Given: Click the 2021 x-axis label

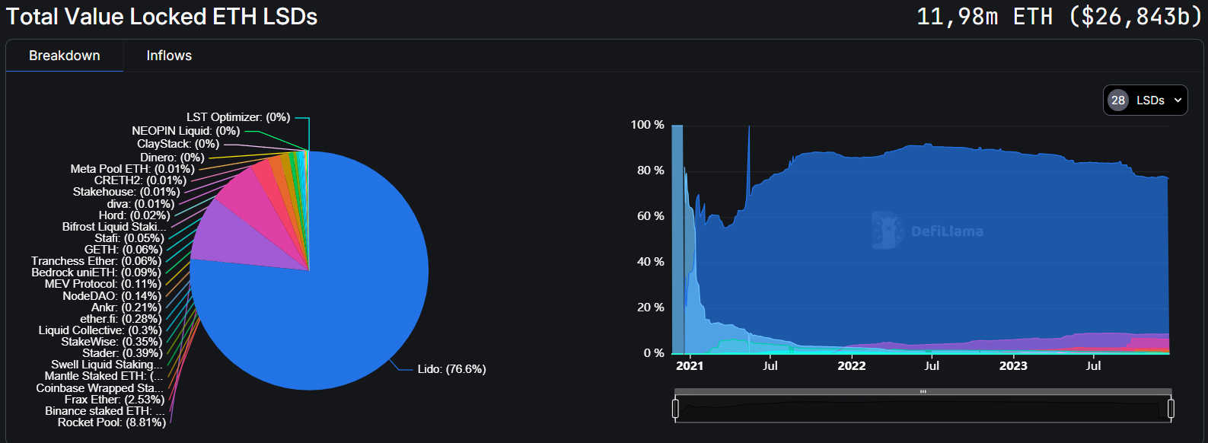Looking at the screenshot, I should coord(690,366).
